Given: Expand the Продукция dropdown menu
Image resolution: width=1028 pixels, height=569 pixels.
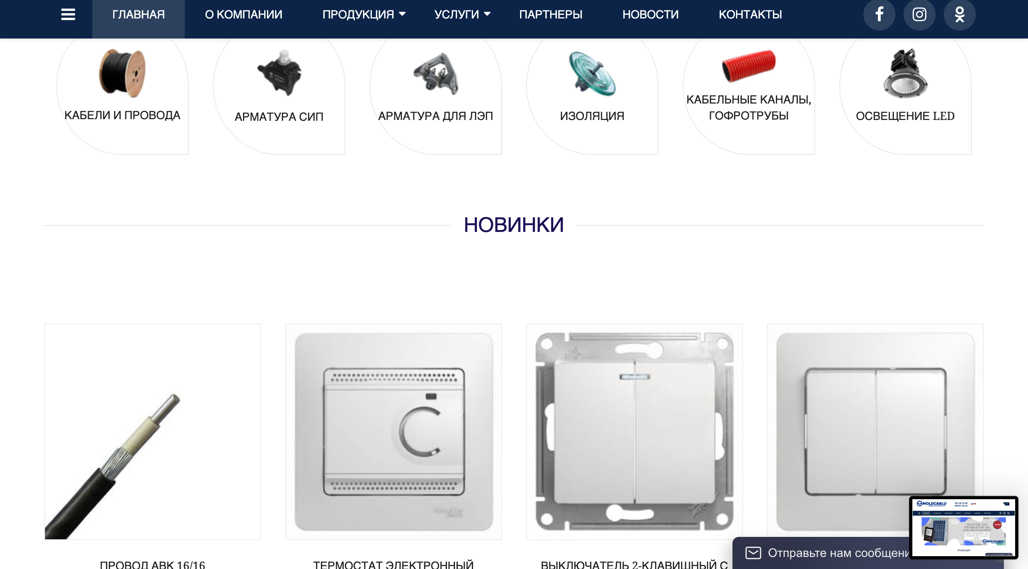Looking at the screenshot, I should tap(364, 14).
